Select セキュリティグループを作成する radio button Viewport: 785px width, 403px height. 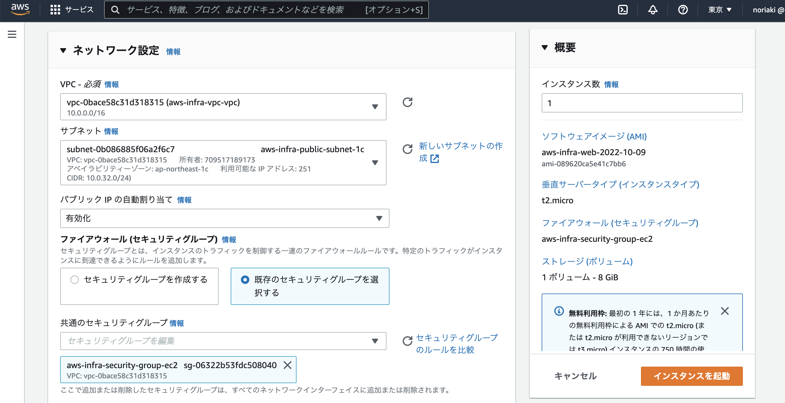coord(74,279)
